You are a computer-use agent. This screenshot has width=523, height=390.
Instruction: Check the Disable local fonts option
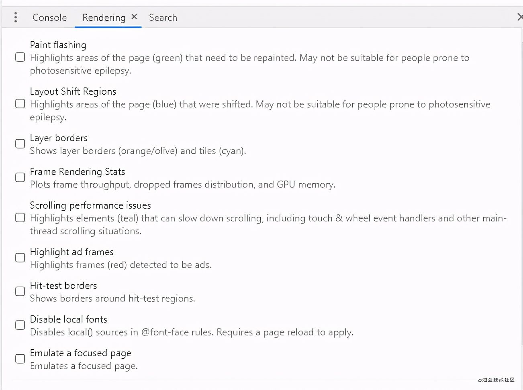pos(20,325)
